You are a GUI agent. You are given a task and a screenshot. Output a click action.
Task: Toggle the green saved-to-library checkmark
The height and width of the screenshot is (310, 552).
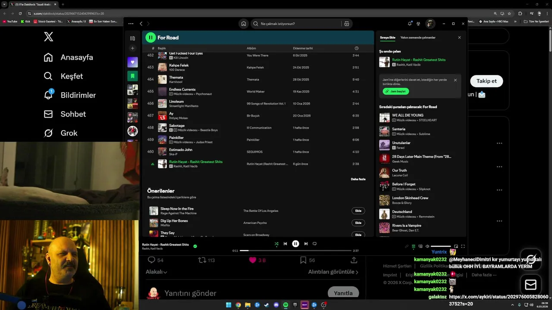195,246
